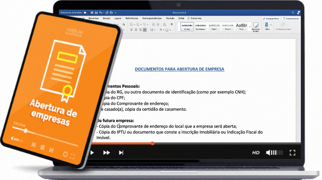
Task: Expand the Borders dropdown arrow
Action: 170,30
